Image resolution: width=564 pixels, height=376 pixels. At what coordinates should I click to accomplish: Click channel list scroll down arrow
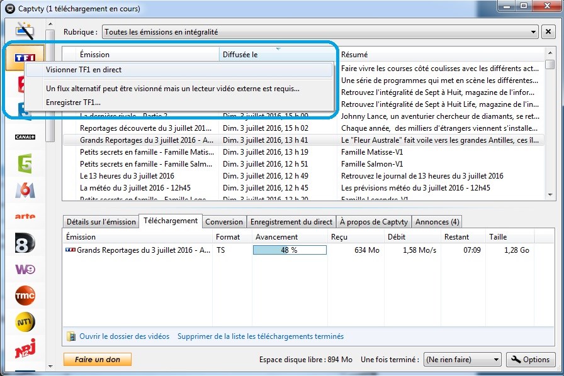click(50, 367)
